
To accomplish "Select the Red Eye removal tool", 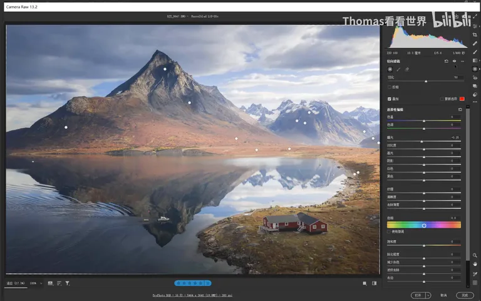I will pos(475,78).
